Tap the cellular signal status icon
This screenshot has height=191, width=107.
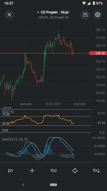[x=89, y=3]
